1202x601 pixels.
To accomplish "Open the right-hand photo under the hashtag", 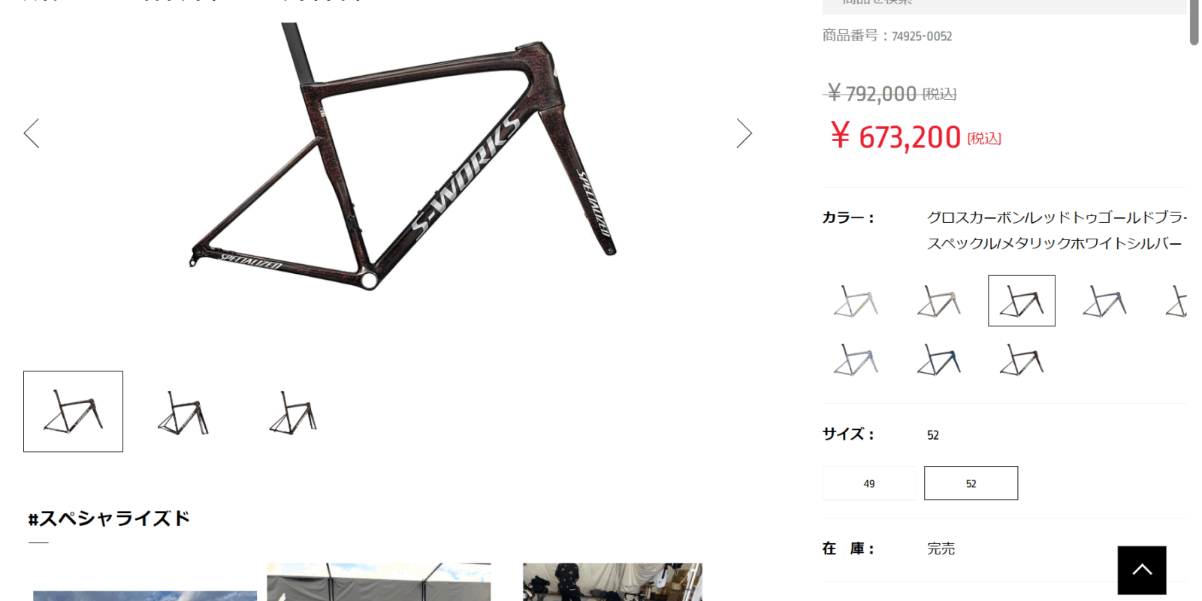I will click(x=612, y=582).
